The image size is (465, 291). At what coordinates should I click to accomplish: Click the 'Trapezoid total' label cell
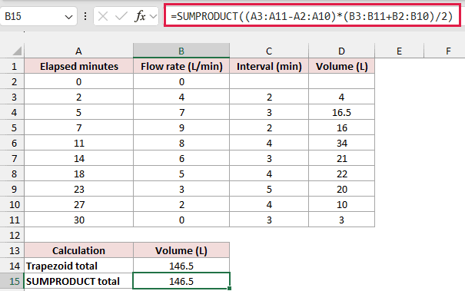coord(78,266)
